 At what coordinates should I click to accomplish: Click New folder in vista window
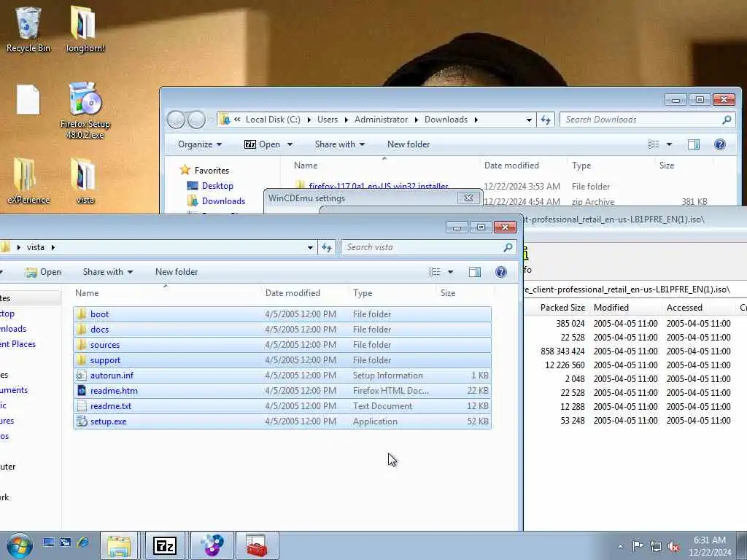[x=177, y=272]
